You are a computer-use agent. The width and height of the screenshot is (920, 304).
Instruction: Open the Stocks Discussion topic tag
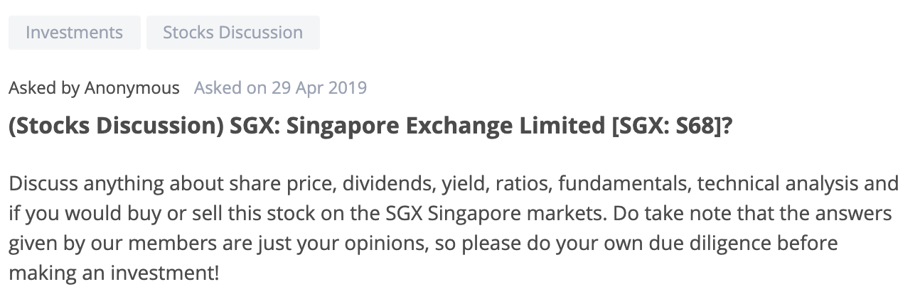233,33
